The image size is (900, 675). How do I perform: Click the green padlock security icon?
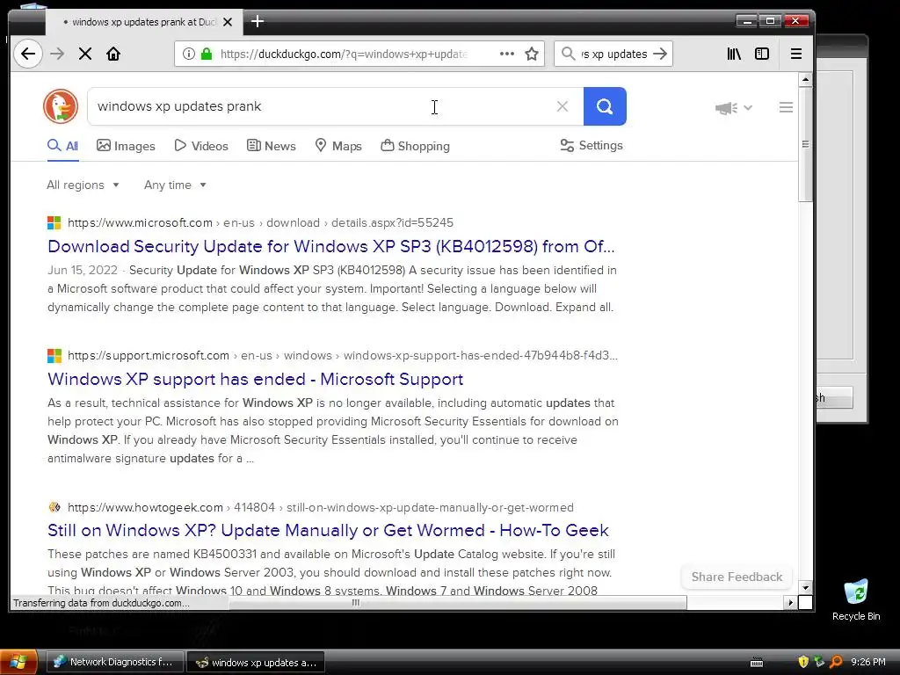tap(206, 54)
